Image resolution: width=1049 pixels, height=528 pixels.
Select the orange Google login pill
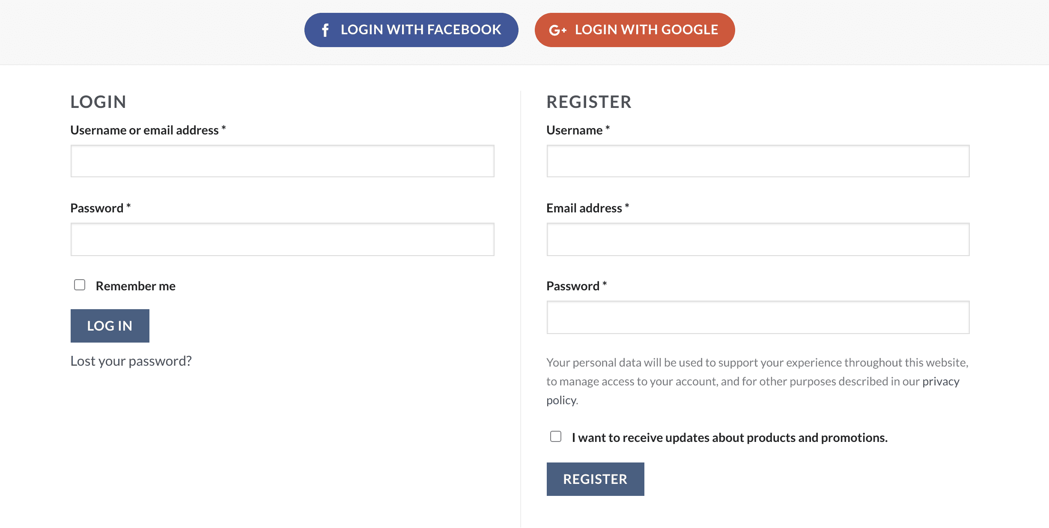point(634,30)
